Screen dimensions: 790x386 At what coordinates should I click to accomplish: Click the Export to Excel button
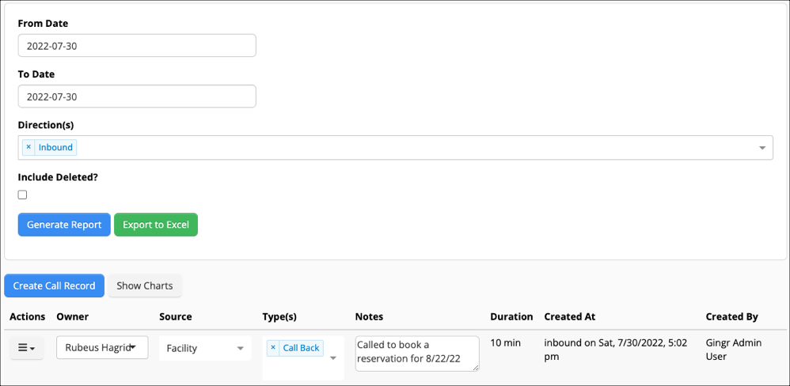click(x=156, y=225)
